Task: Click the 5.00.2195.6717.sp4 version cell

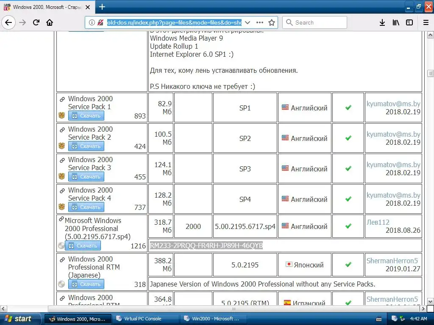Action: [245, 226]
